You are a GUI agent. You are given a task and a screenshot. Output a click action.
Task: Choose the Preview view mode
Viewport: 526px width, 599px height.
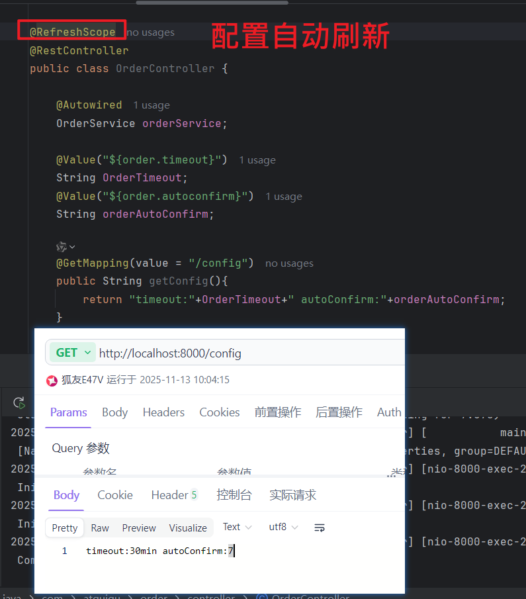pos(139,528)
